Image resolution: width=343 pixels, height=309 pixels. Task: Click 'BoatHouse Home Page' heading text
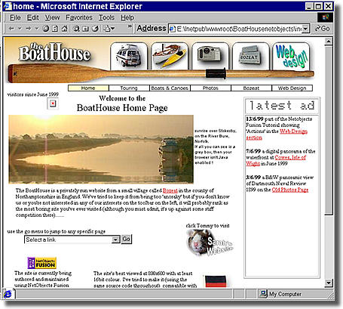click(x=122, y=108)
